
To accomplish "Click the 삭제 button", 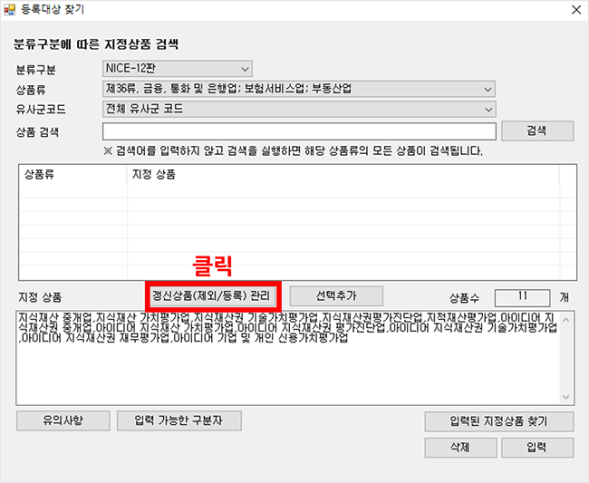I will [460, 448].
